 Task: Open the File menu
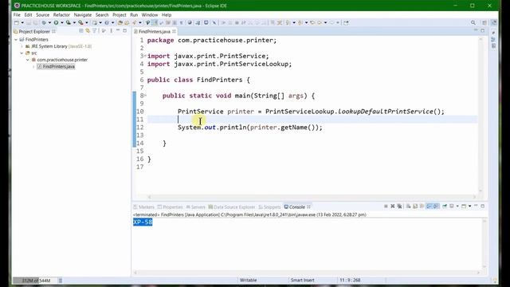[x=17, y=14]
